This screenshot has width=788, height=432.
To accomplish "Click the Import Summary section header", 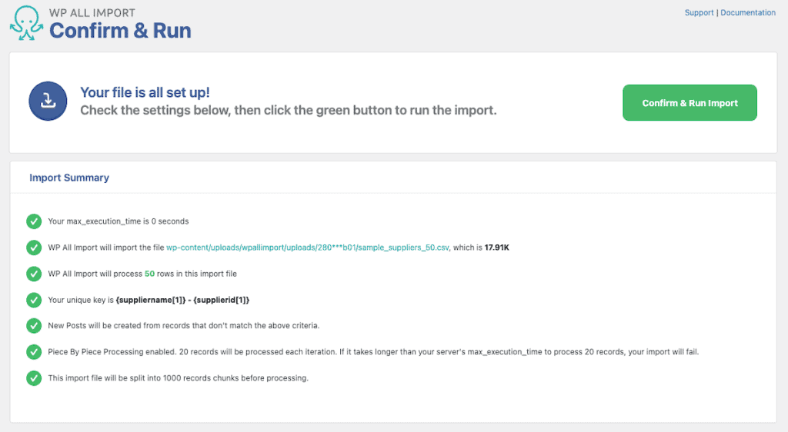I will pyautogui.click(x=69, y=178).
